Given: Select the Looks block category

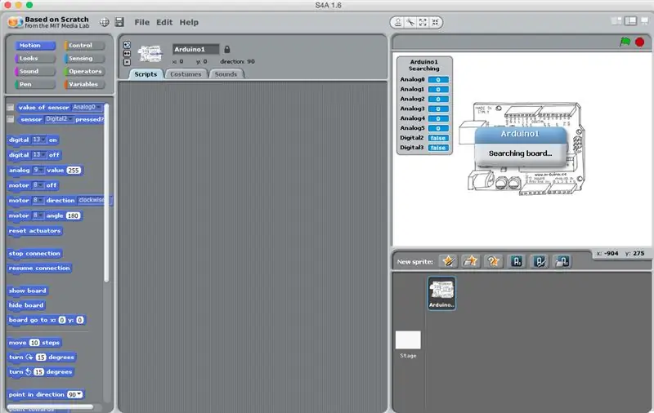Looking at the screenshot, I should [35, 58].
